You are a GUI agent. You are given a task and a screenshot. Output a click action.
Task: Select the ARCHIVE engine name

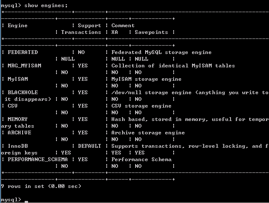pyautogui.click(x=19, y=133)
